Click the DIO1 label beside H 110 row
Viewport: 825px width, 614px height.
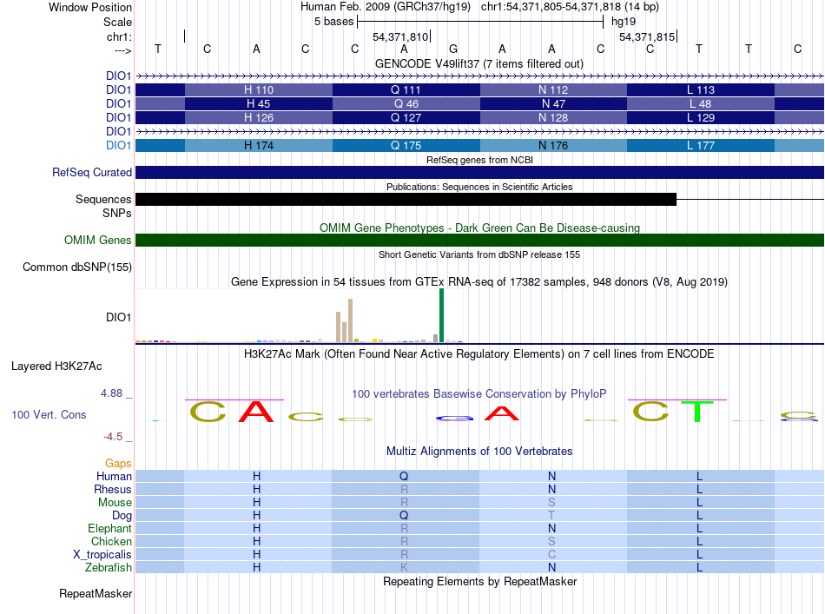click(x=118, y=90)
